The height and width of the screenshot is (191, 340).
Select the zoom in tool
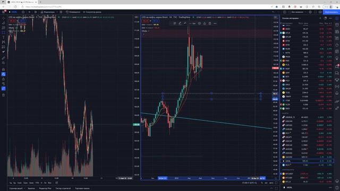(3, 63)
